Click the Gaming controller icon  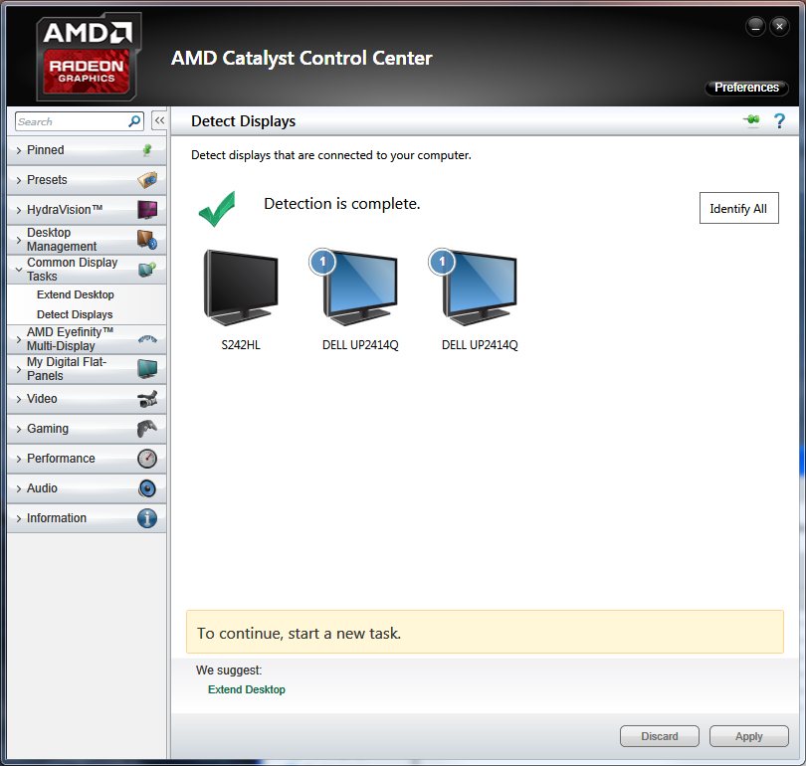(x=147, y=429)
